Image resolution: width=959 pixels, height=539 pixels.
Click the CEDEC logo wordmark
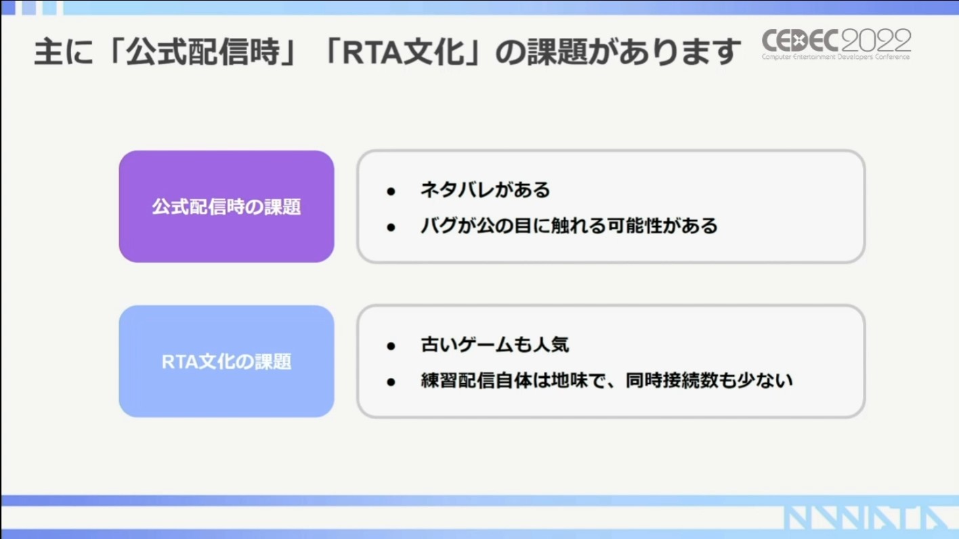[x=800, y=41]
